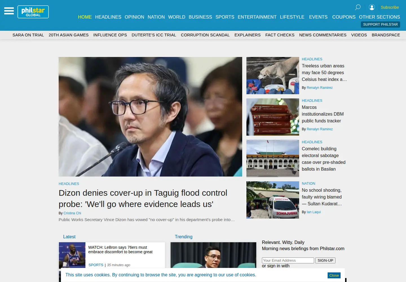Screen dimensions: 406x282
Task: Click the main Dizon story photo
Action: point(150,117)
